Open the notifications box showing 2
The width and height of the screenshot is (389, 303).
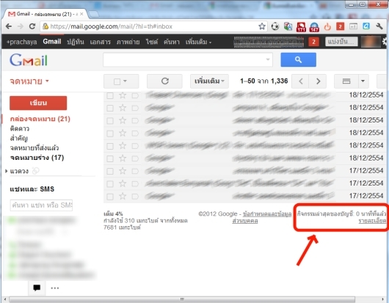click(313, 42)
